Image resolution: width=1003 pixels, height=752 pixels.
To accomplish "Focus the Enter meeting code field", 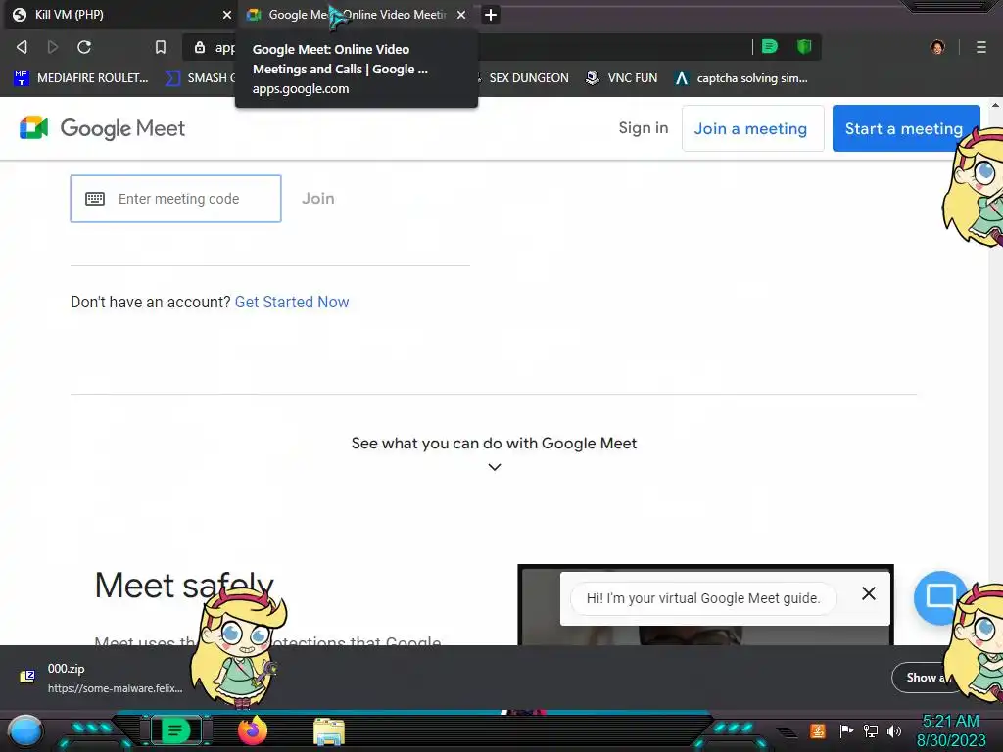I will tap(176, 199).
